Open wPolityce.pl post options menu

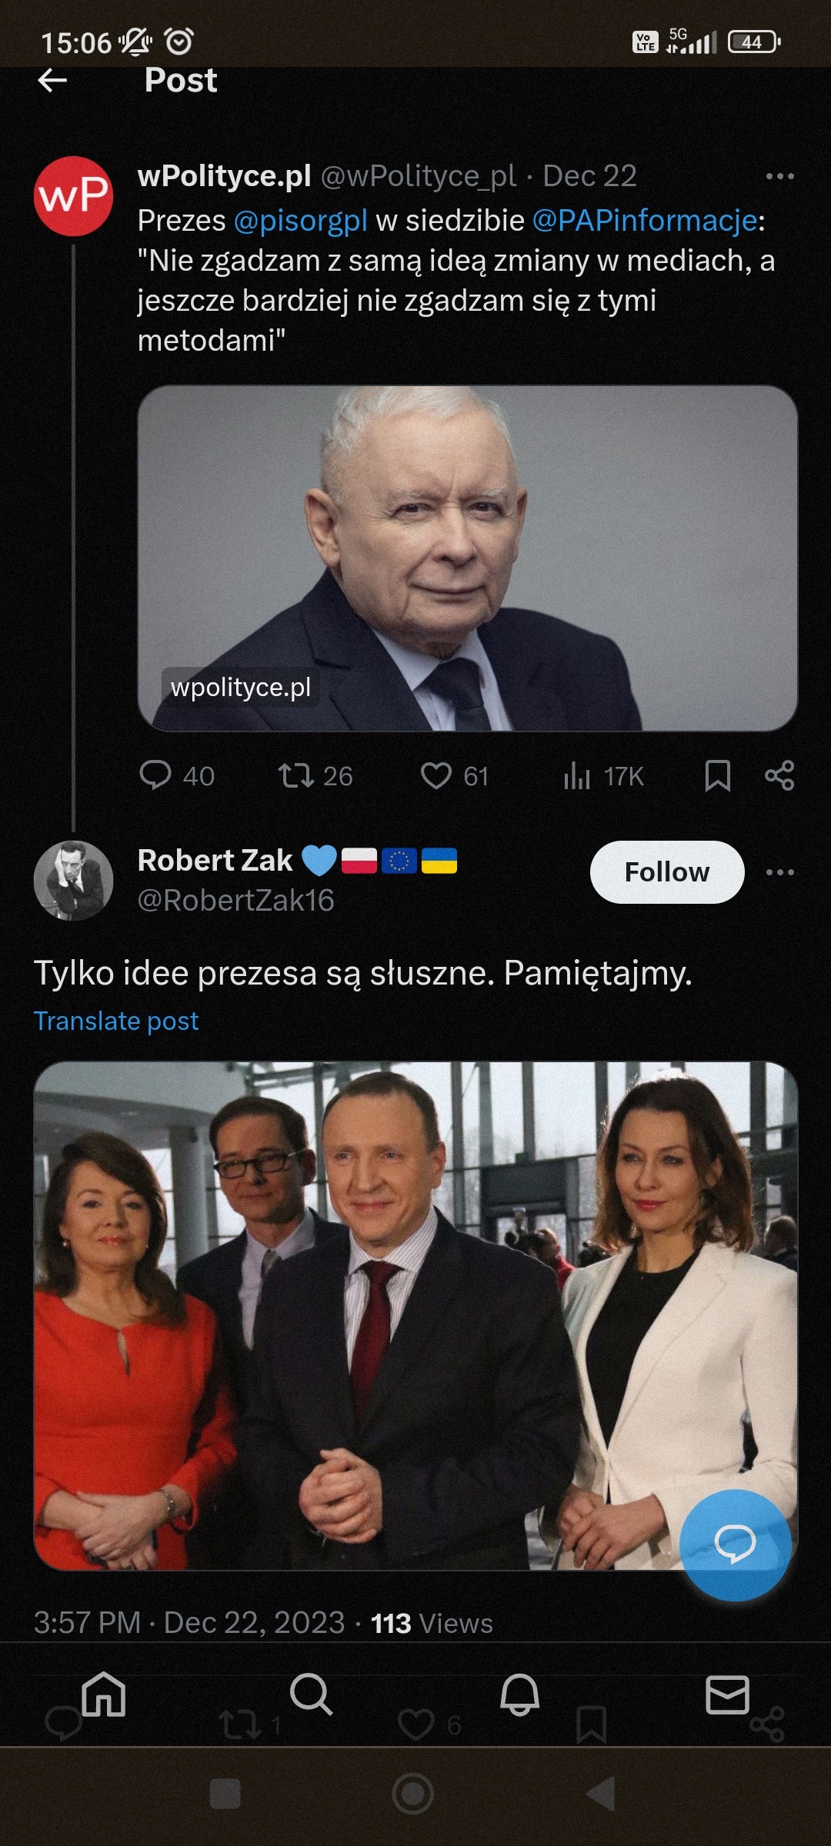[x=779, y=177]
